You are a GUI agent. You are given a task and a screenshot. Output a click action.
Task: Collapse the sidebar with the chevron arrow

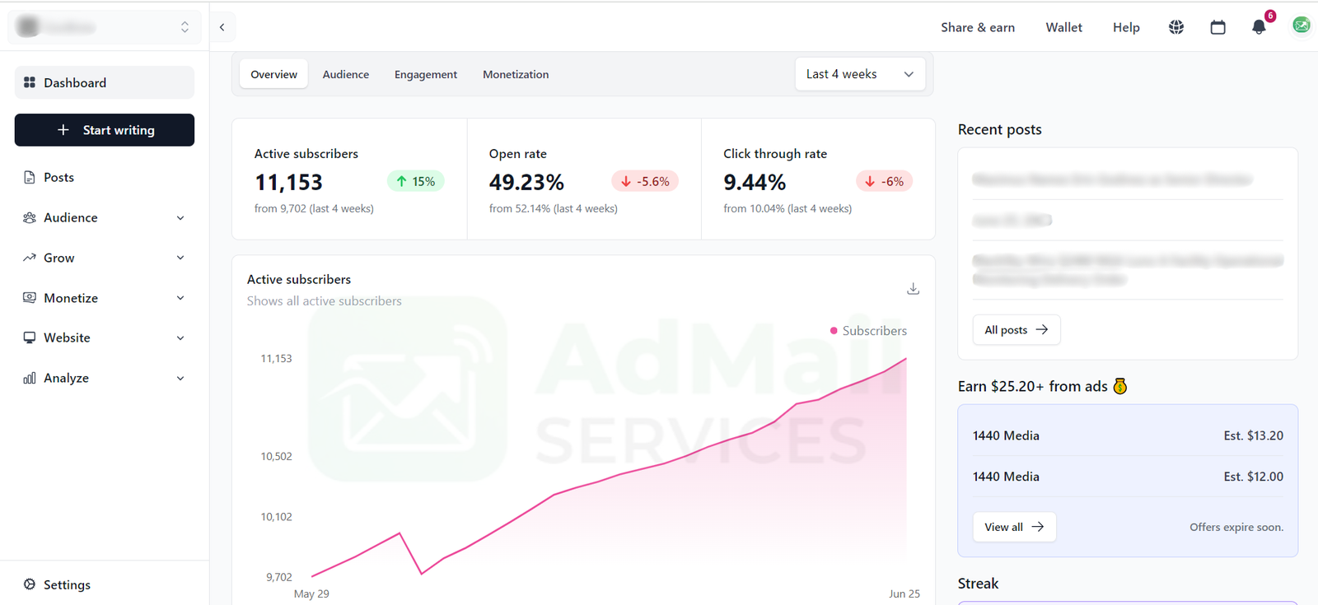click(222, 27)
